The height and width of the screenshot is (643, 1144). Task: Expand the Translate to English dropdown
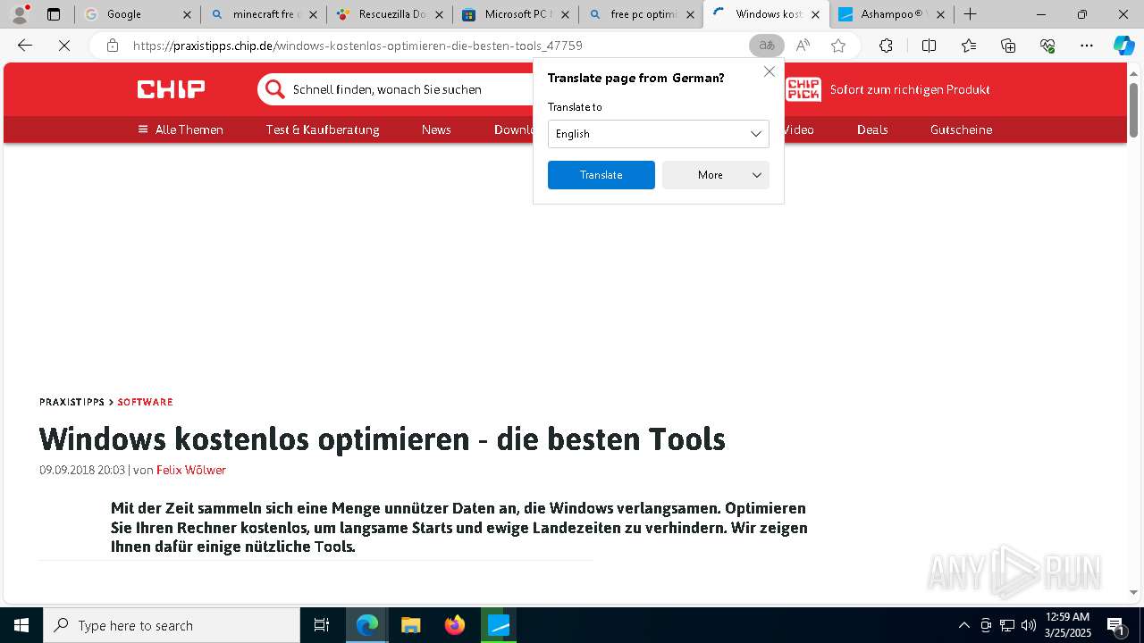659,134
